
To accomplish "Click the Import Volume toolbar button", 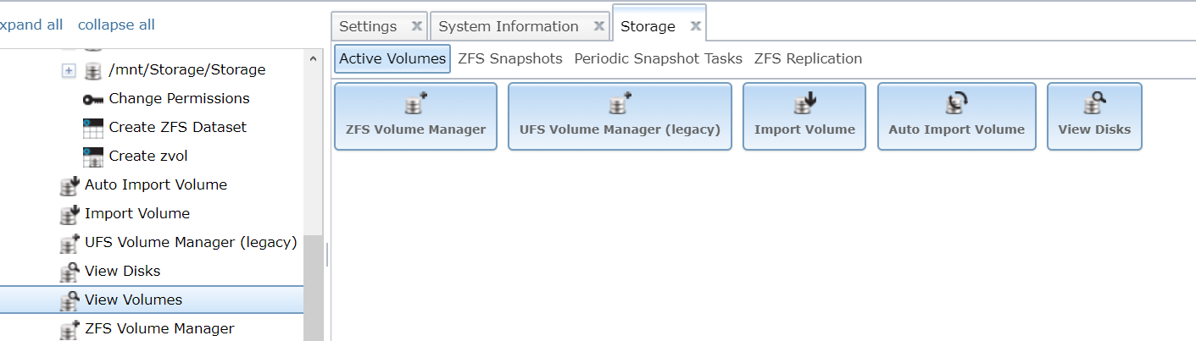I will [804, 117].
